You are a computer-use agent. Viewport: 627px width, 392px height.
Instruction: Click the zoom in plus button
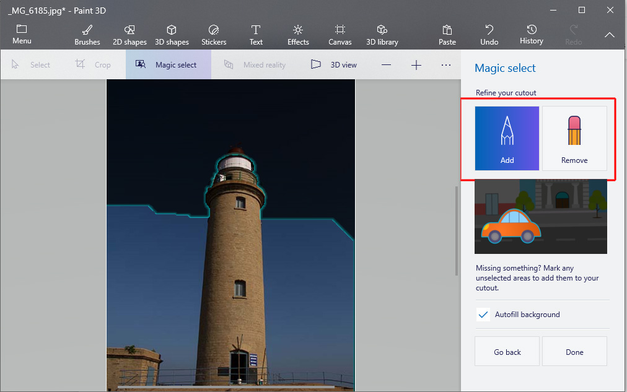click(416, 65)
